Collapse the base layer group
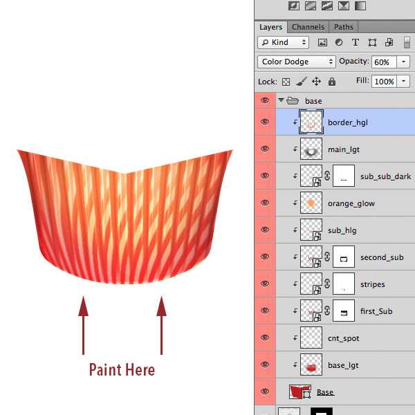 [282, 101]
